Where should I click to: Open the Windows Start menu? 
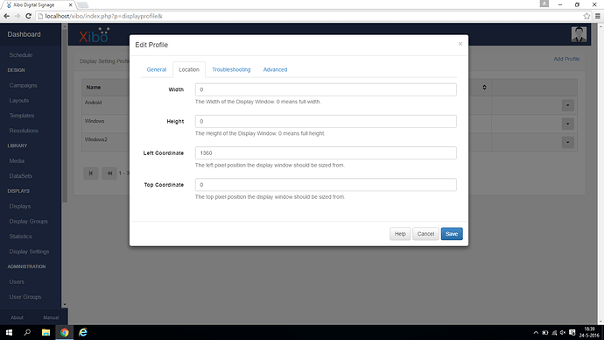9,332
